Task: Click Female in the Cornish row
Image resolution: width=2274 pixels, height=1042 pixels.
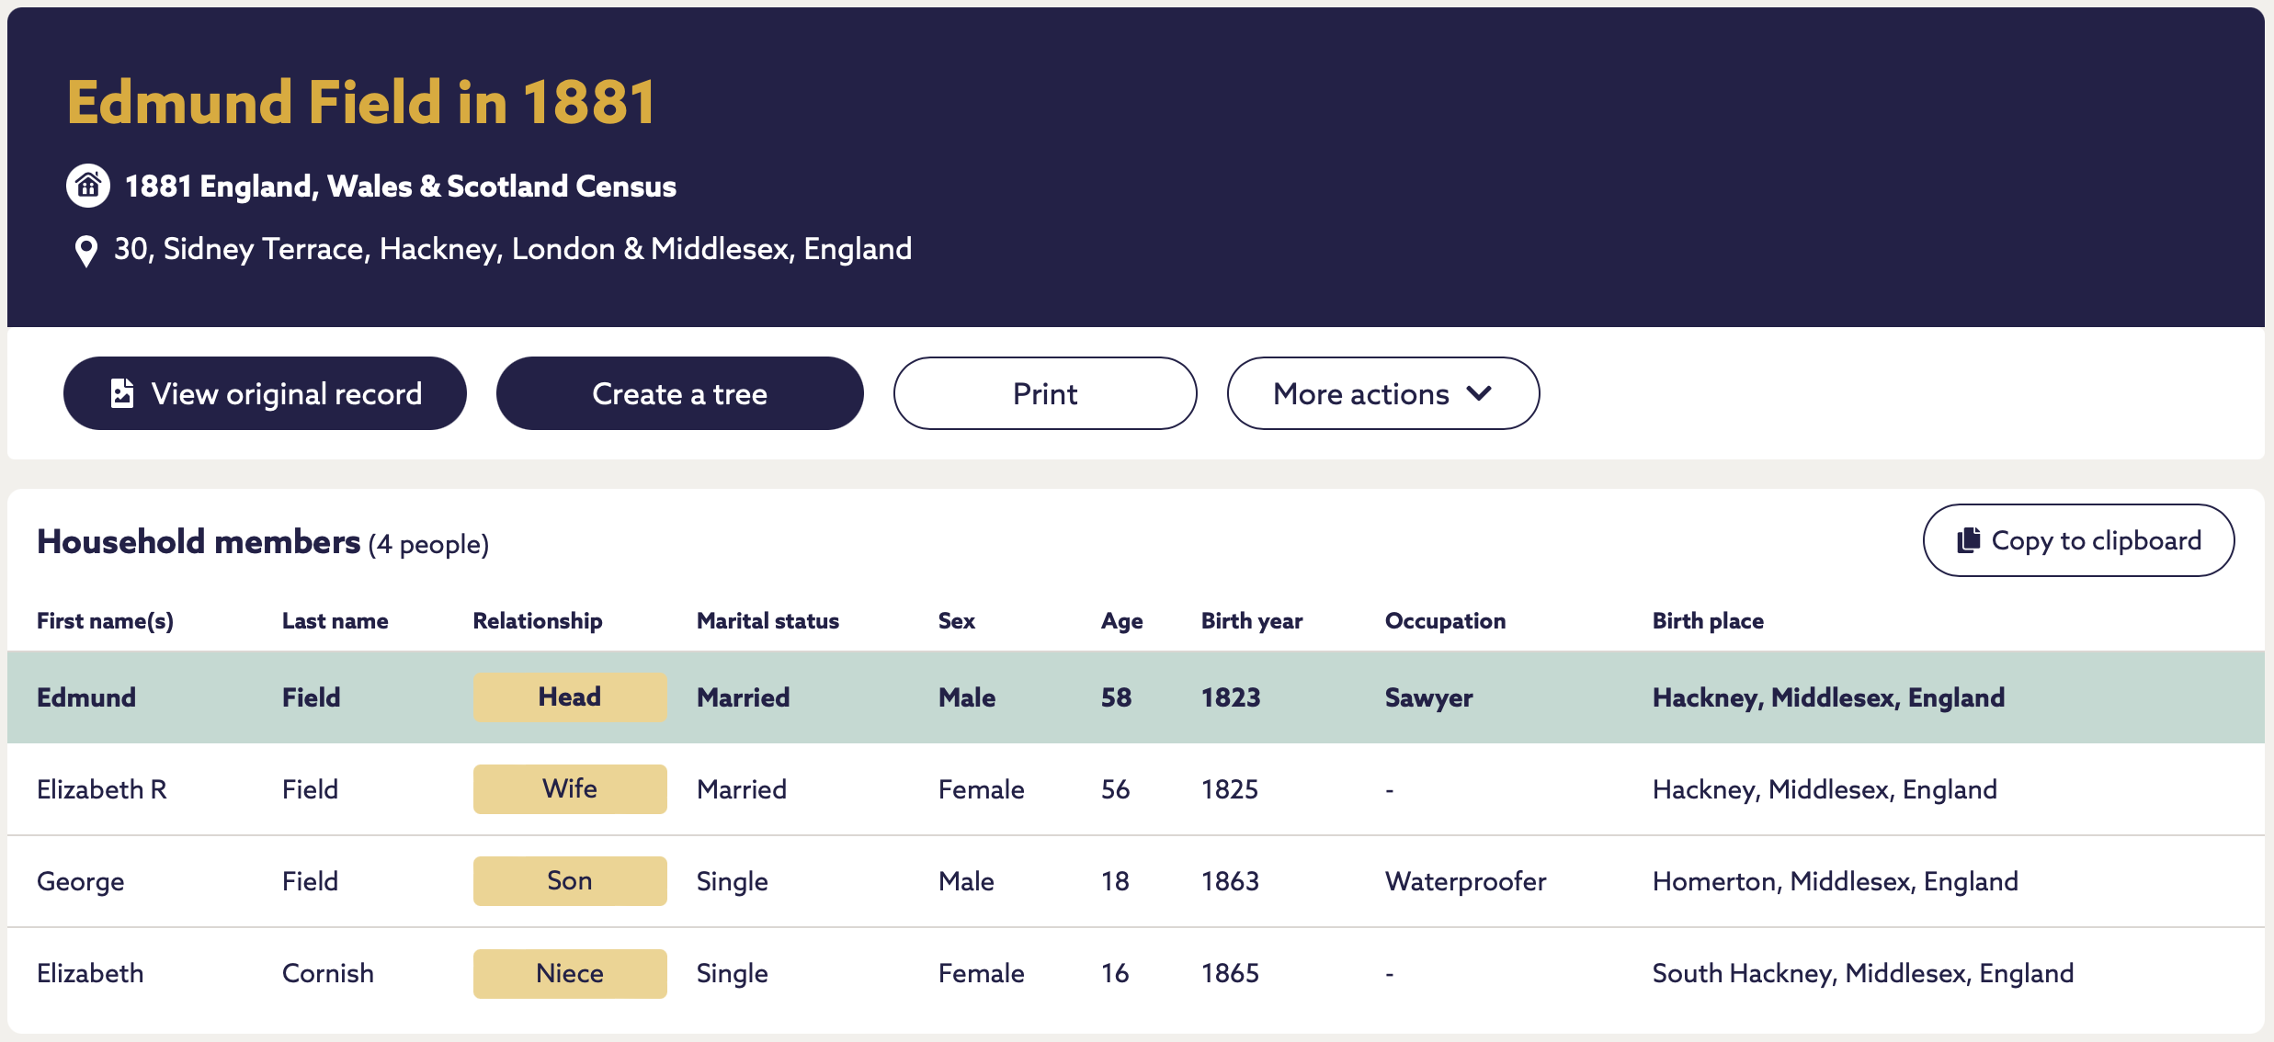Action: (981, 973)
